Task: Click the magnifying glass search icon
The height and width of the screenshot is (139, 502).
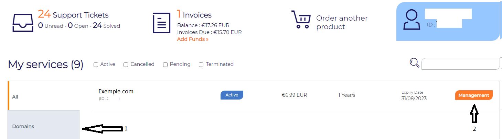Action: tap(414, 63)
